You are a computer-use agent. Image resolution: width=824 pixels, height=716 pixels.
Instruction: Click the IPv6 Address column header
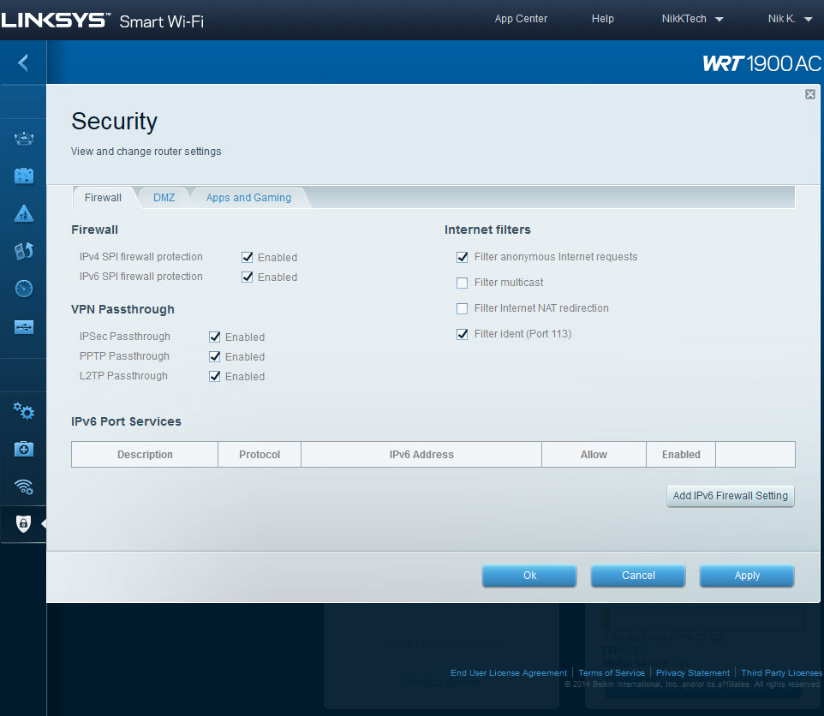421,455
